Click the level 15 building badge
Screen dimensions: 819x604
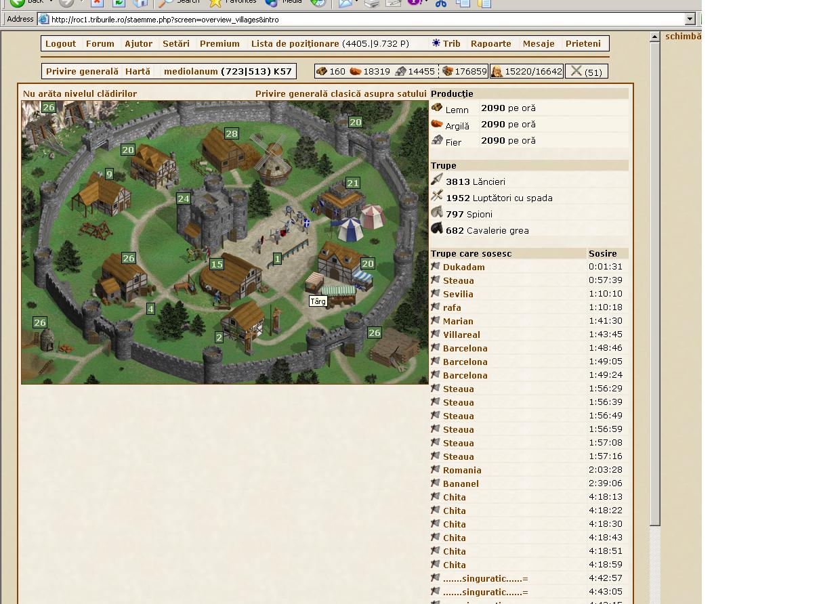click(x=217, y=264)
